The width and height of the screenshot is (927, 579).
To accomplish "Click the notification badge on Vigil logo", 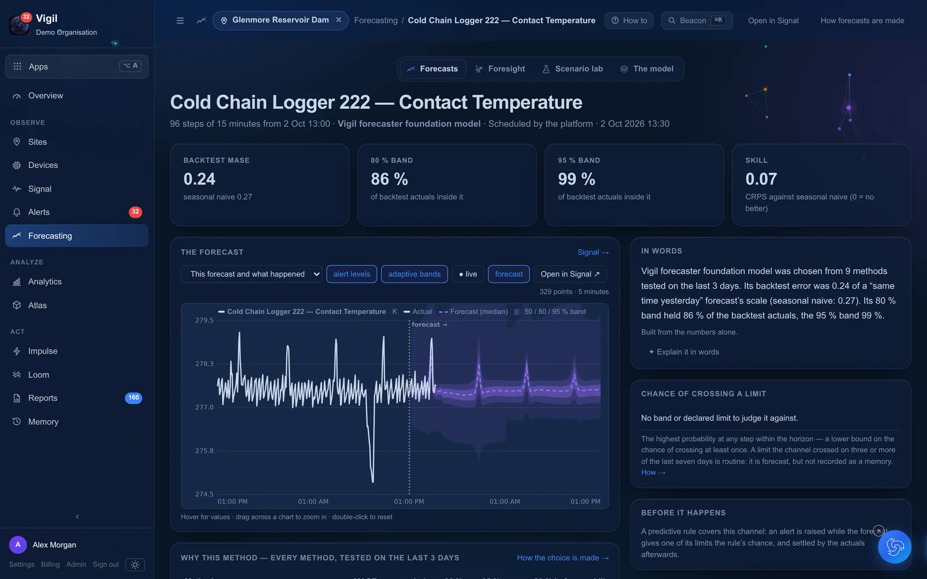I will pos(26,17).
